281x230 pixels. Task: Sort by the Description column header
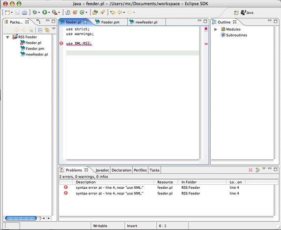point(113,182)
